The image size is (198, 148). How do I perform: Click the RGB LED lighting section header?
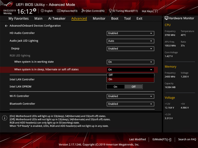pos(20,56)
